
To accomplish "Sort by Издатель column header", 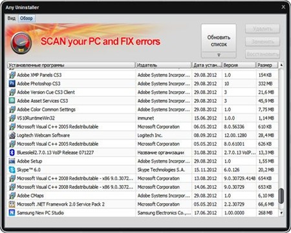I will (164, 65).
